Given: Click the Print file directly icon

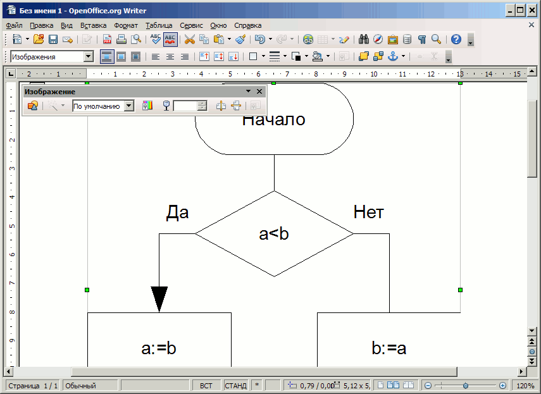Looking at the screenshot, I should (121, 39).
